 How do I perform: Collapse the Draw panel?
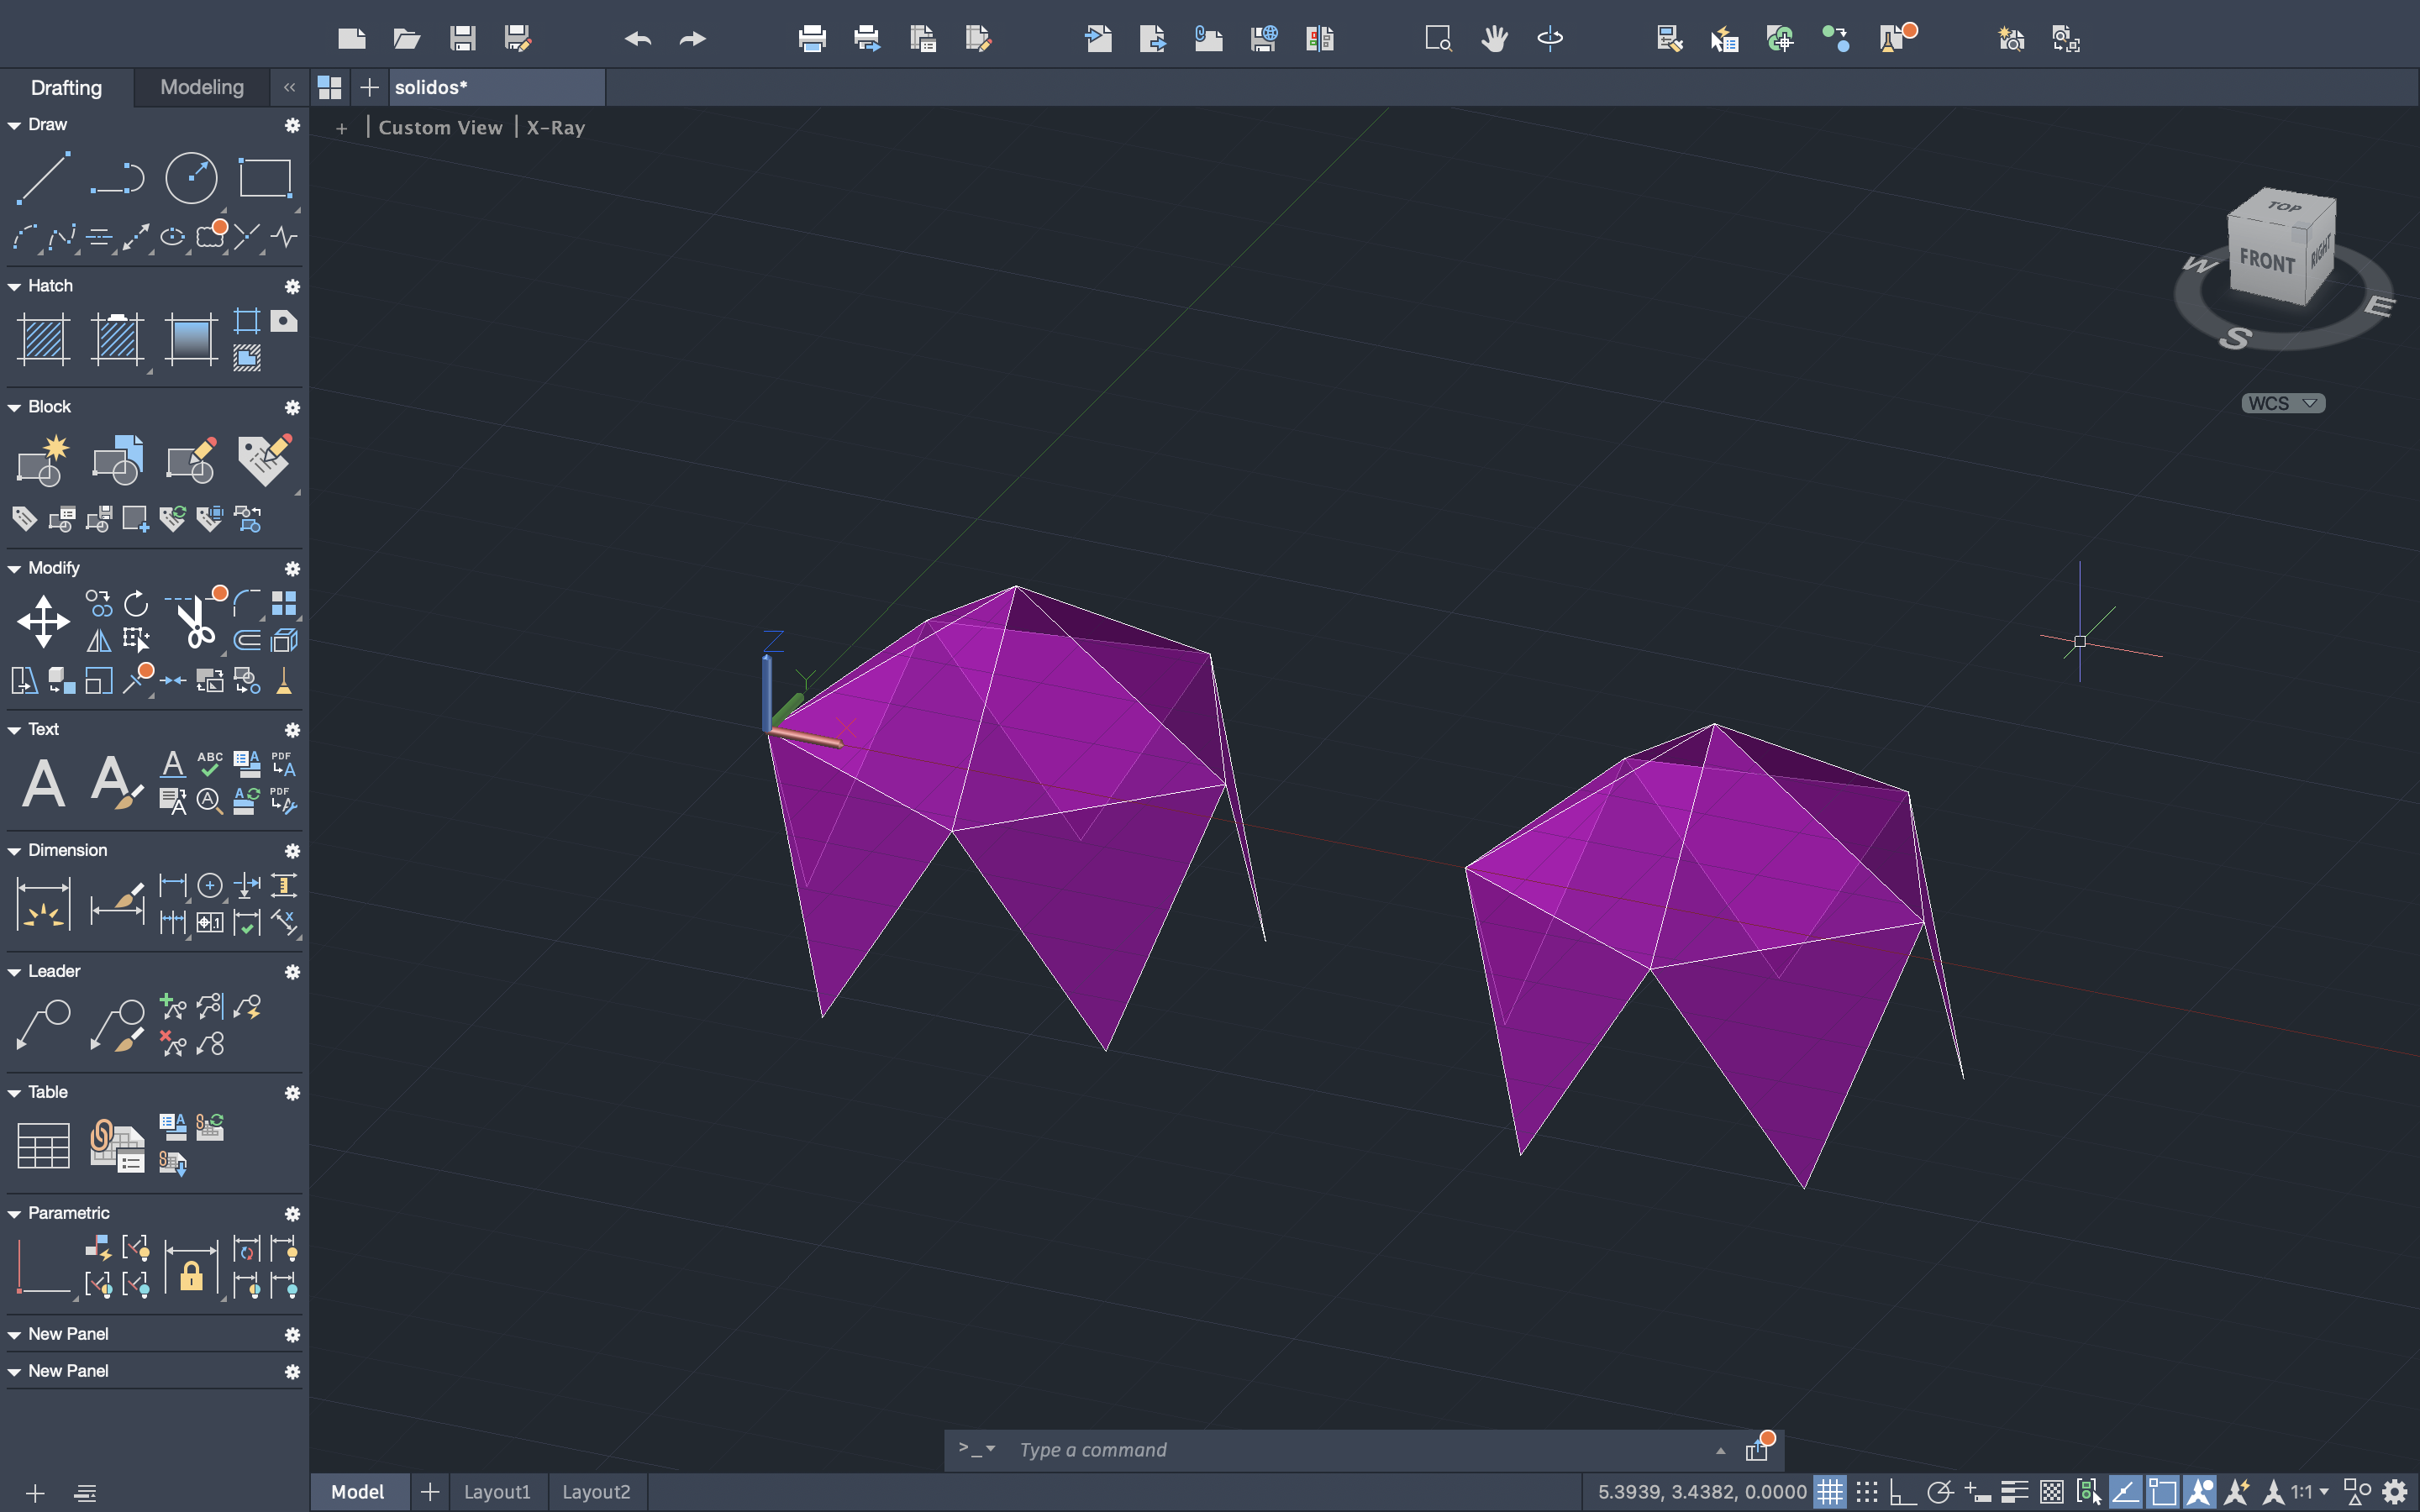15,126
